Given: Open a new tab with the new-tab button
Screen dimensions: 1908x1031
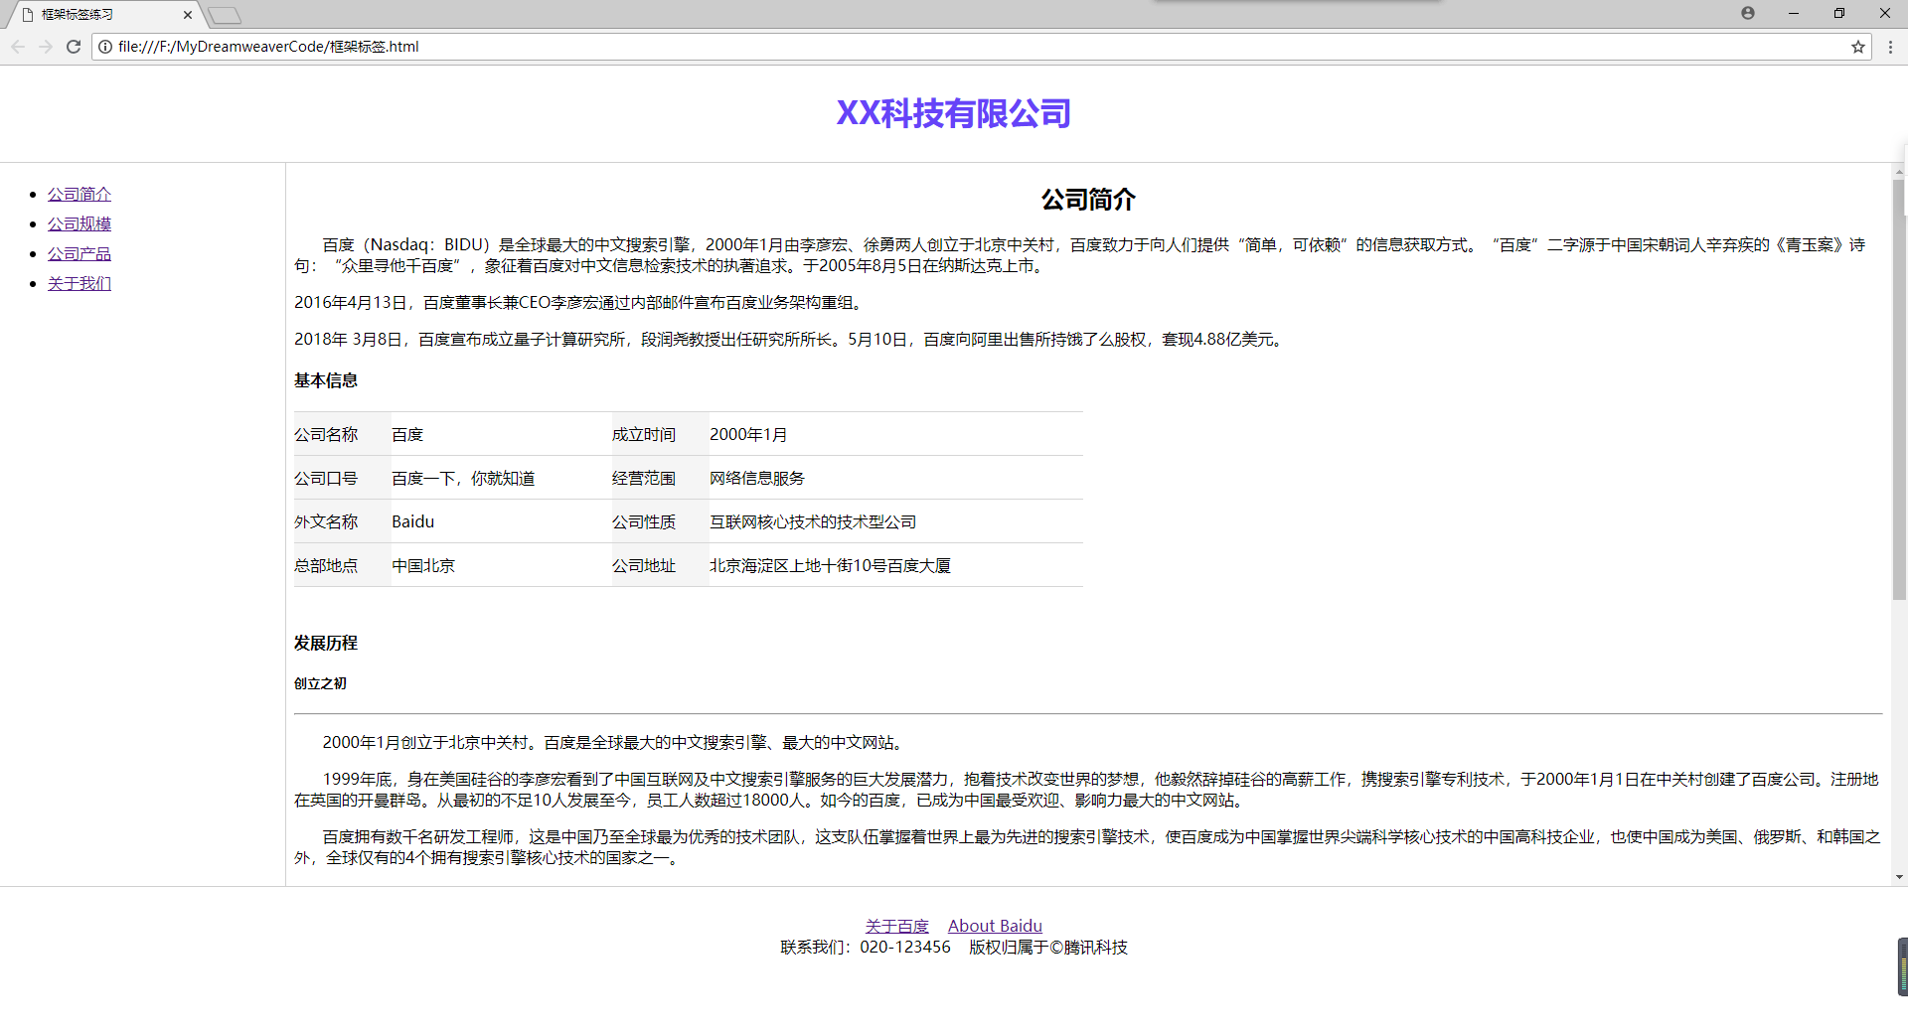Looking at the screenshot, I should tap(226, 15).
